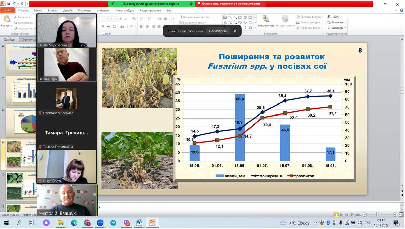Open the Переходы ribbon tab
Image resolution: width=405 pixels, height=229 pixels.
pyautogui.click(x=84, y=10)
